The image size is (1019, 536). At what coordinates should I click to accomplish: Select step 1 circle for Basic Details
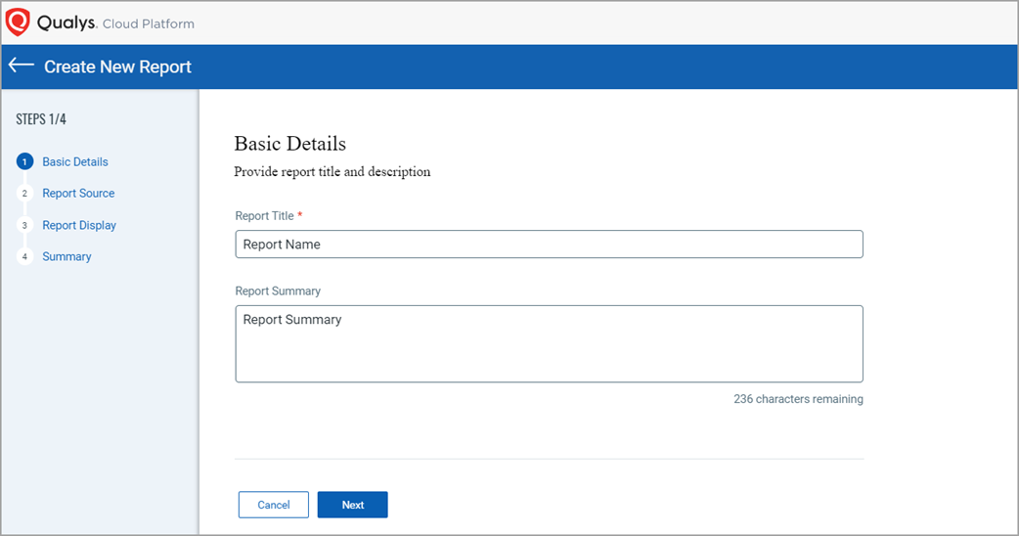click(x=24, y=161)
